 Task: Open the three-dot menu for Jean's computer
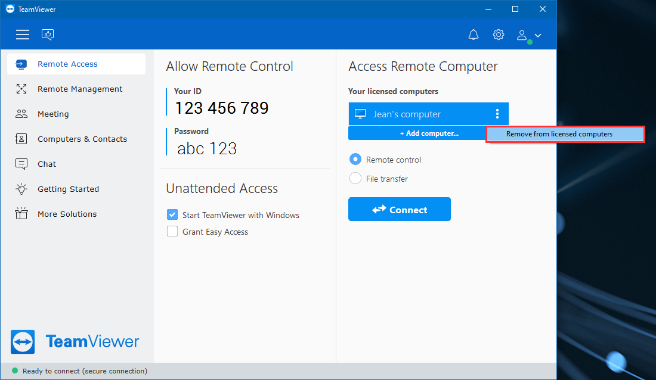tap(497, 114)
